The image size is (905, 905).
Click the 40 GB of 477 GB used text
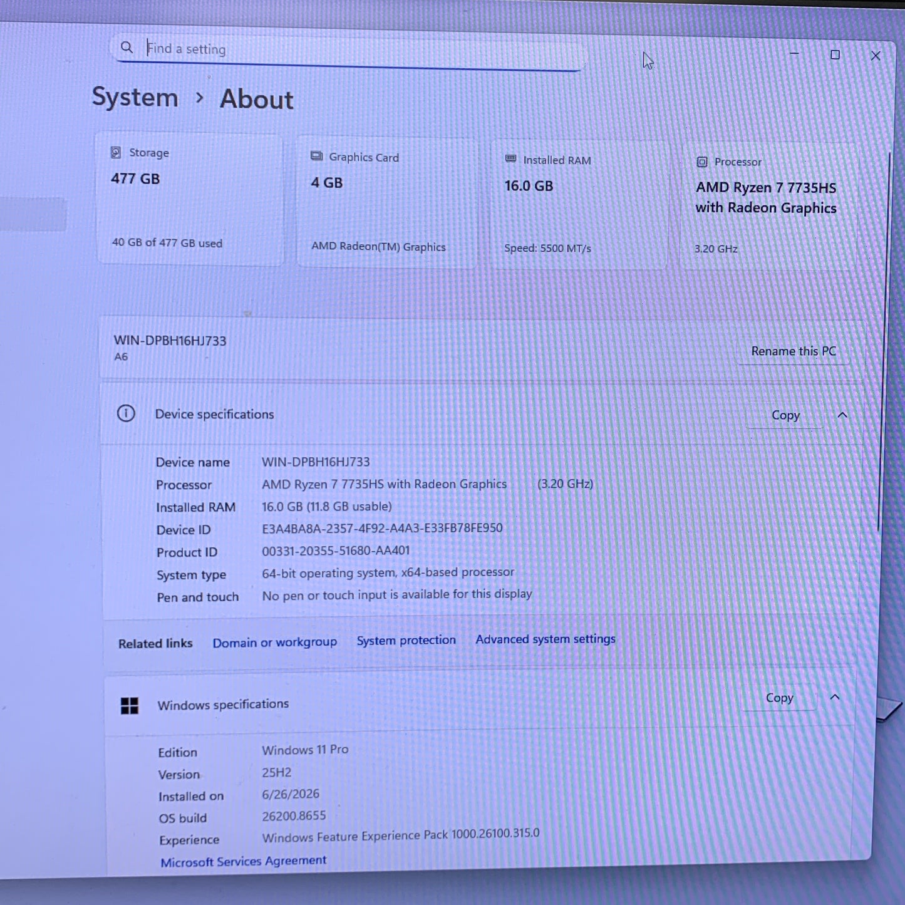(x=167, y=242)
